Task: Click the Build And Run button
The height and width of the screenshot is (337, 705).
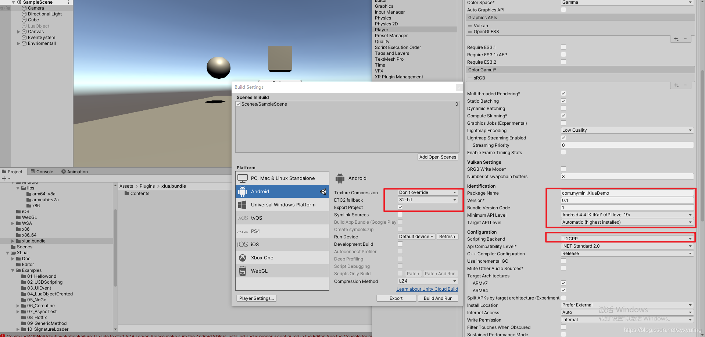Action: 438,298
